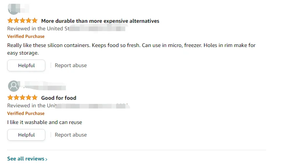
Task: Report abuse on the silicon containers review
Action: tap(71, 65)
